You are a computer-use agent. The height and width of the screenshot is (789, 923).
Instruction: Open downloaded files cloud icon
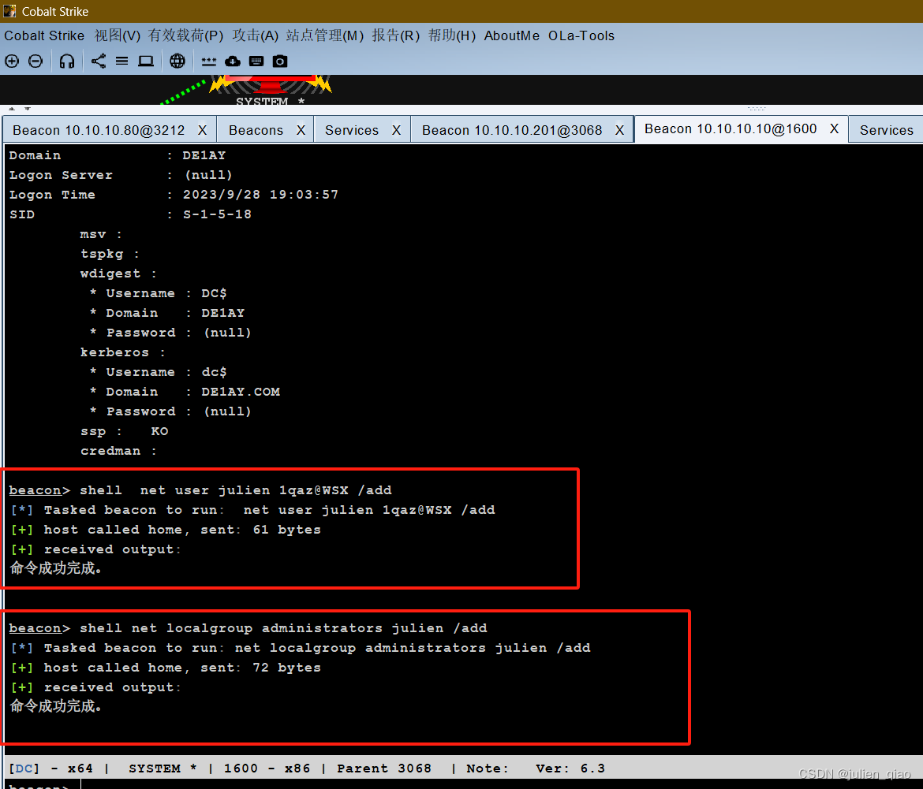coord(233,61)
